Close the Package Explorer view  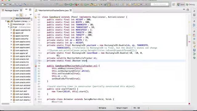pos(21,10)
